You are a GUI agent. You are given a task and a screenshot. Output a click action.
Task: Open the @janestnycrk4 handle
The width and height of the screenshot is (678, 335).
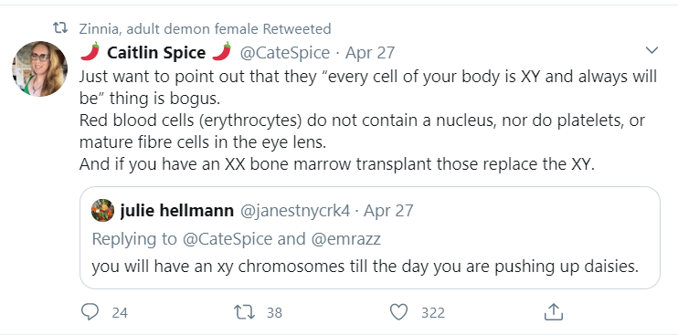tap(294, 211)
